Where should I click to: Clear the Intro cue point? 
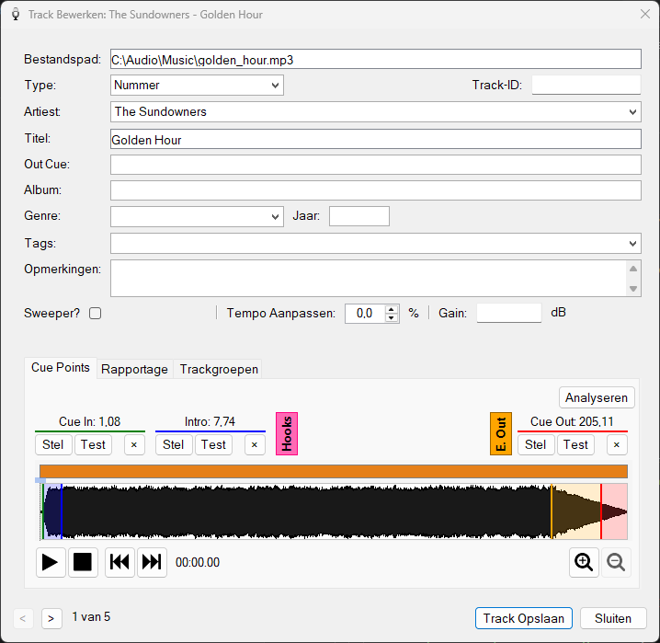click(x=255, y=445)
